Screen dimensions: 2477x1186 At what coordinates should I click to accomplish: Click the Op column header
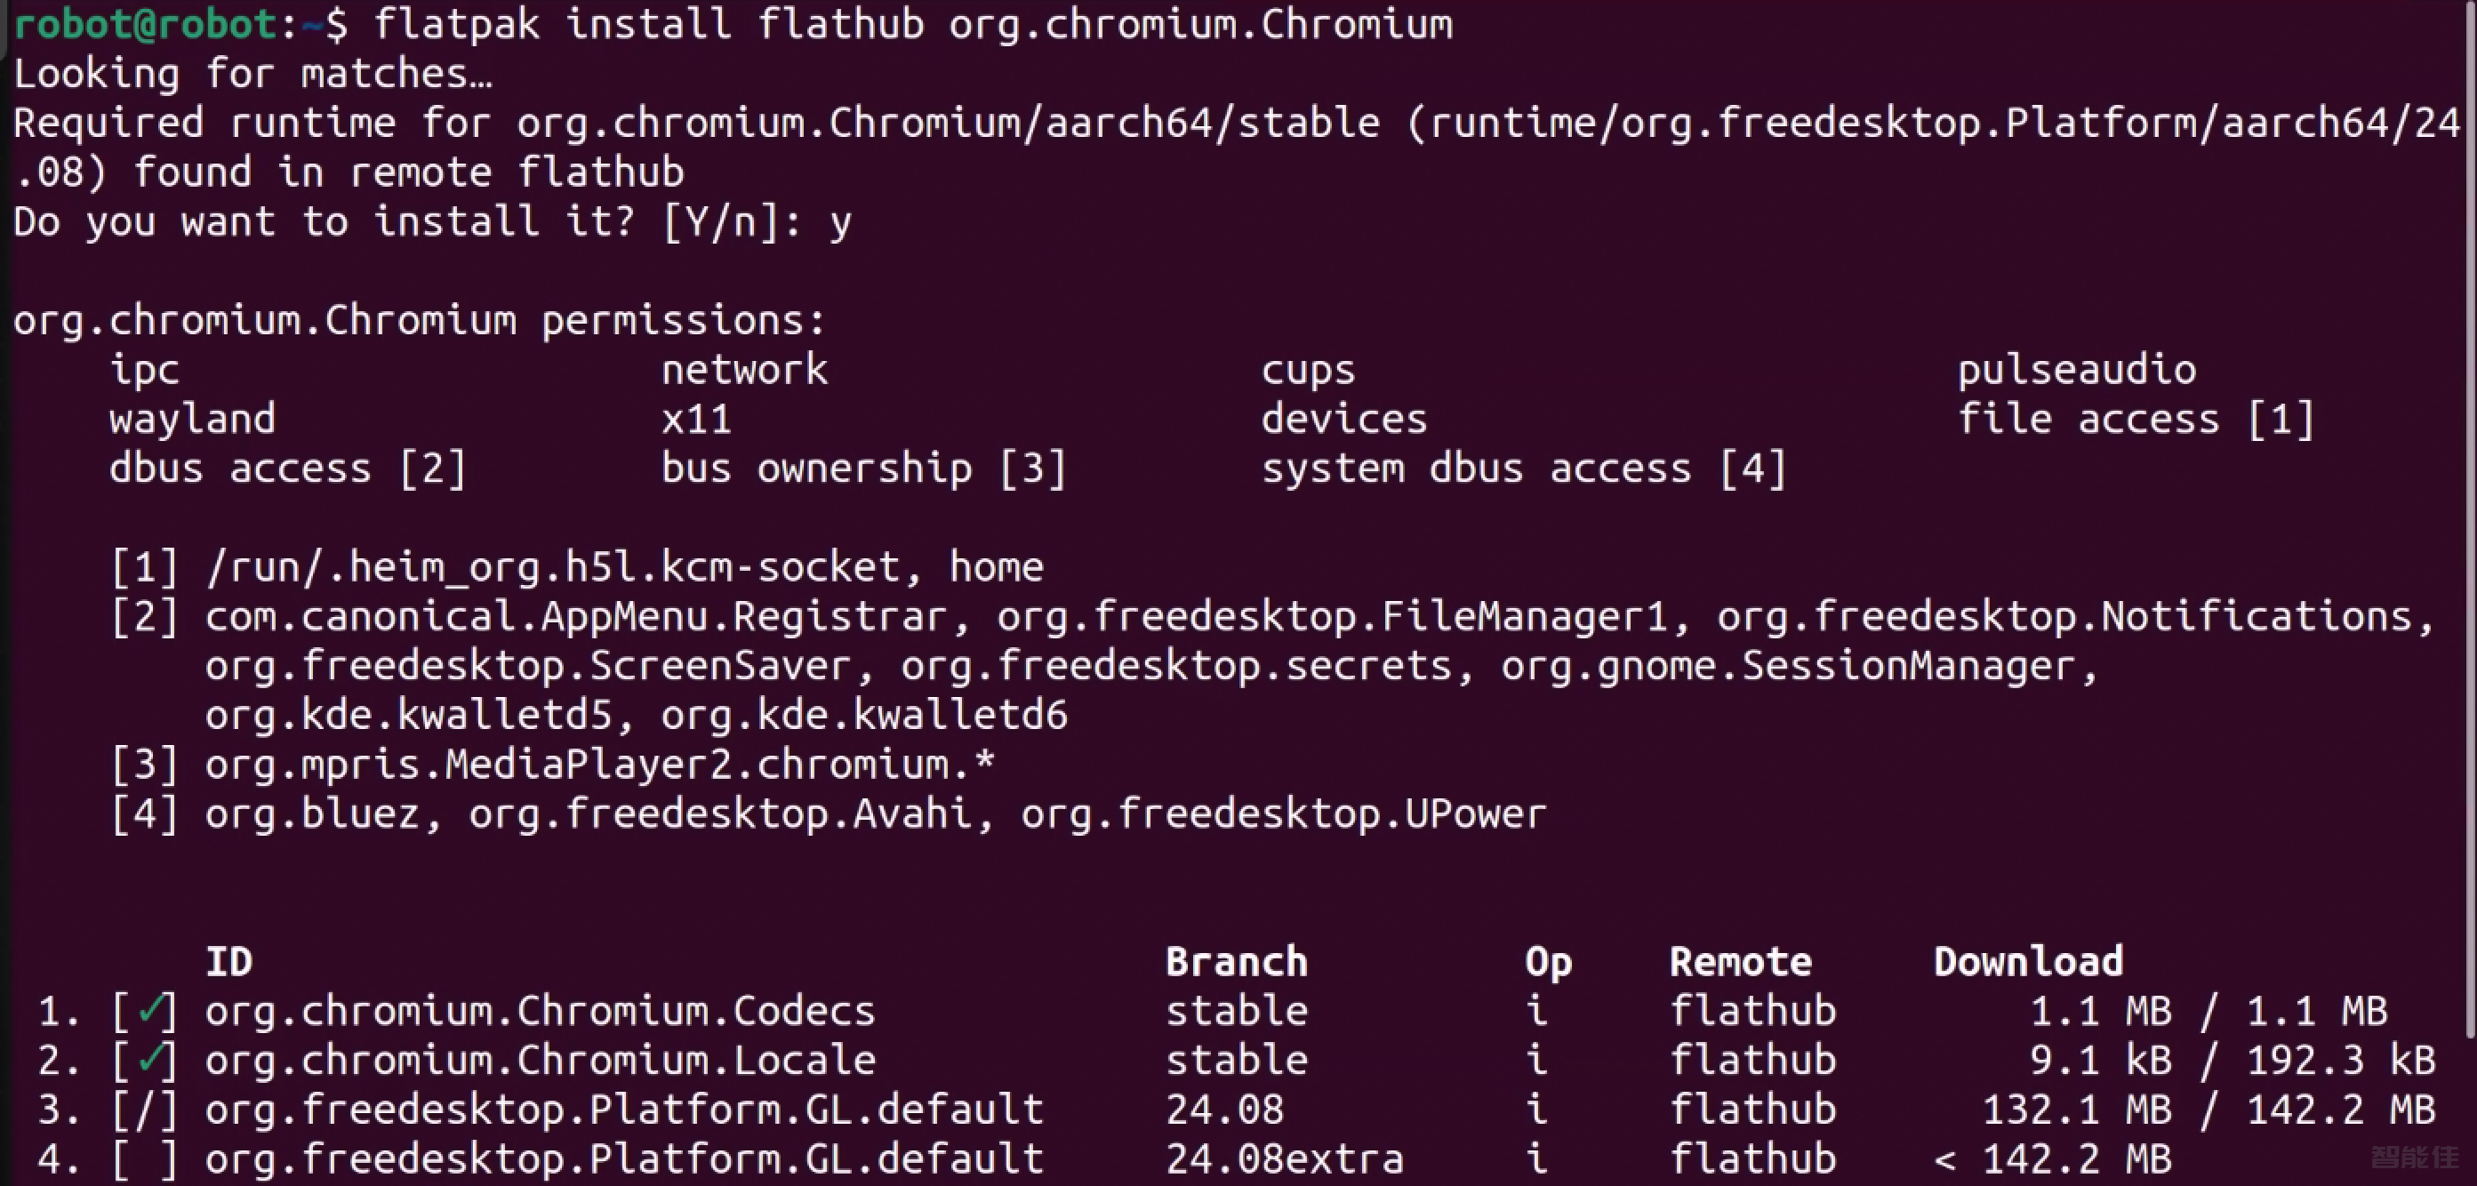tap(1548, 963)
